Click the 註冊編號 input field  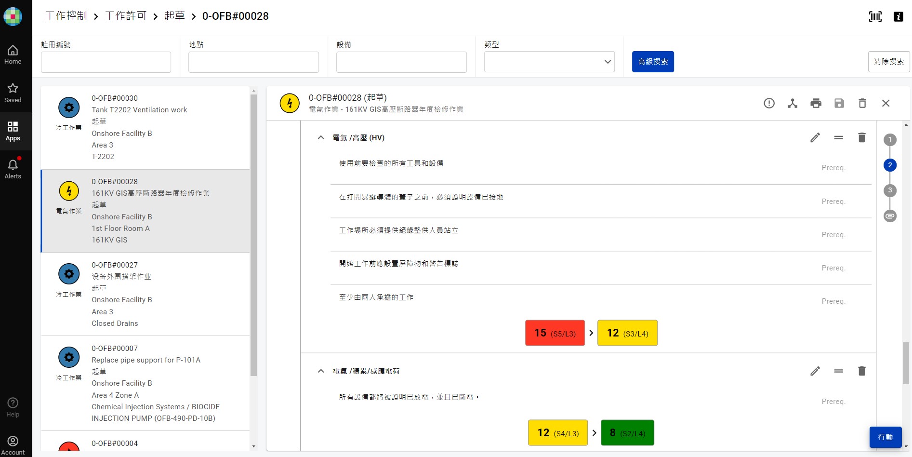[106, 62]
